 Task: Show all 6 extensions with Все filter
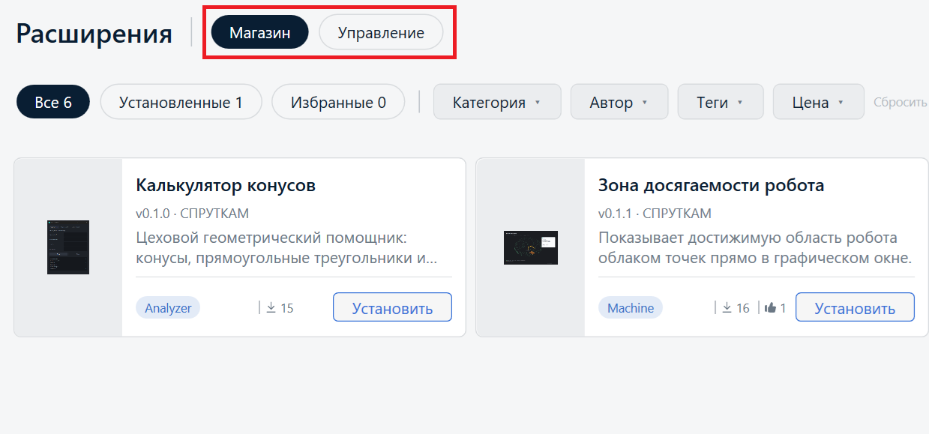(x=53, y=102)
